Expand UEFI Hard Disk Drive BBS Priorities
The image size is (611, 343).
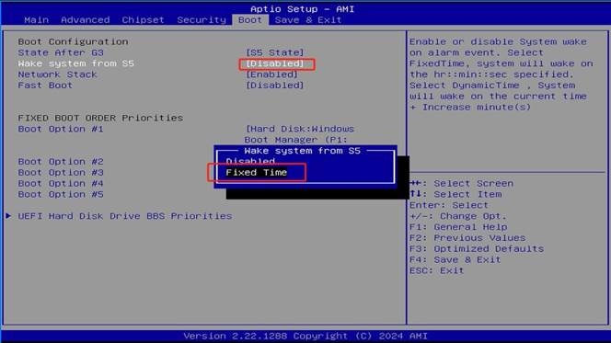(125, 216)
